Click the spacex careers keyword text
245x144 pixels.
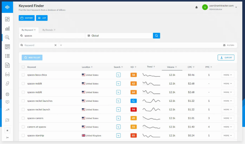[x=35, y=118]
